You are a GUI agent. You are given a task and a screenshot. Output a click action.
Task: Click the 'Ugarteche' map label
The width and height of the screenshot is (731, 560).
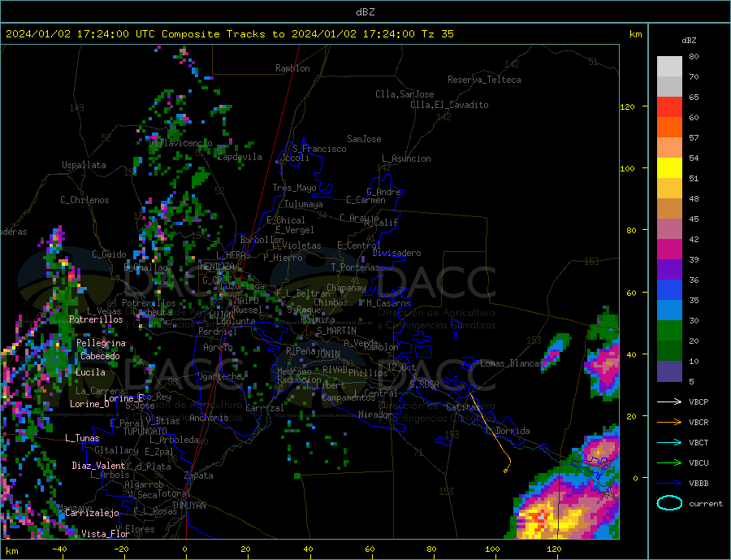click(219, 376)
